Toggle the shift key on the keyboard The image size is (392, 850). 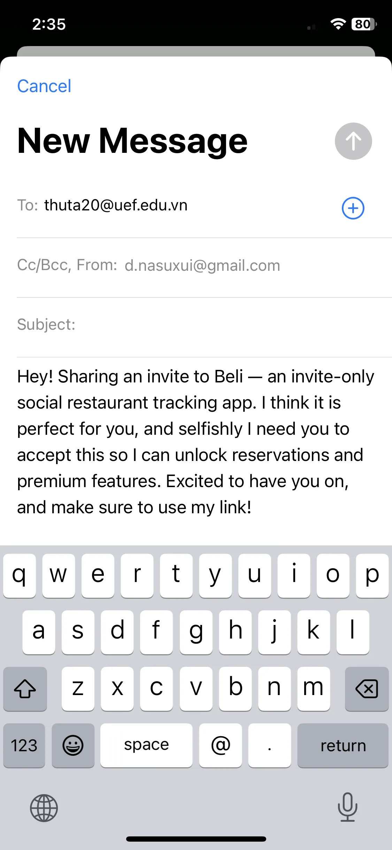coord(25,689)
